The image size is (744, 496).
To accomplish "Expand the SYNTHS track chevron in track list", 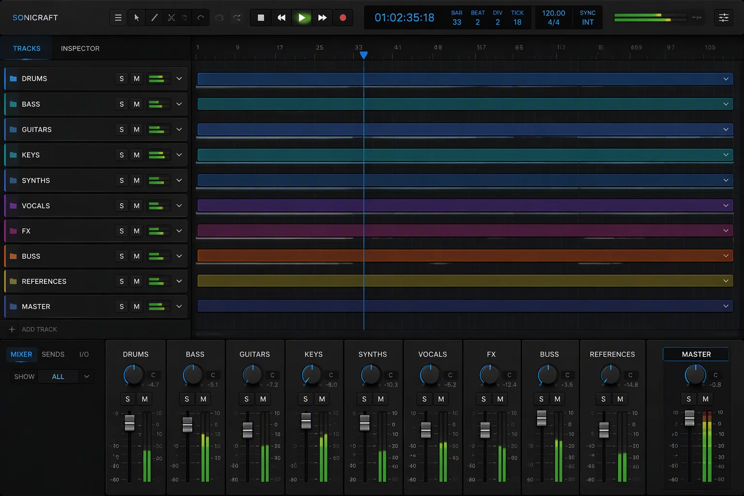I will click(179, 180).
